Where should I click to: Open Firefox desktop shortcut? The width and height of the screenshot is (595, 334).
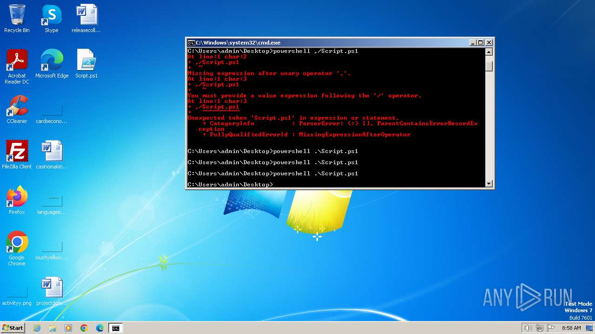[17, 200]
